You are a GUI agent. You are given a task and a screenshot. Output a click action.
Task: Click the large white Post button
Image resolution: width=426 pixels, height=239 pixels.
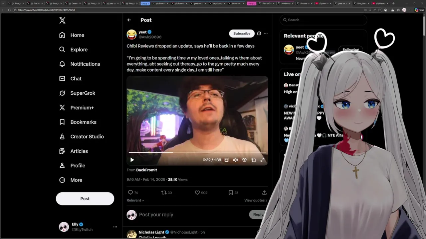click(x=85, y=199)
